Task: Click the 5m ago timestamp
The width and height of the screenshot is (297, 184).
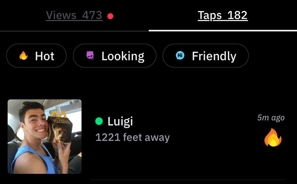Action: (x=271, y=118)
